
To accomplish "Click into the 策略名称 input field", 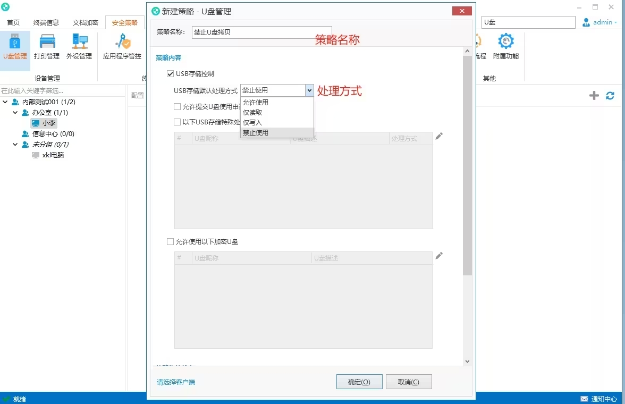I will pyautogui.click(x=262, y=32).
